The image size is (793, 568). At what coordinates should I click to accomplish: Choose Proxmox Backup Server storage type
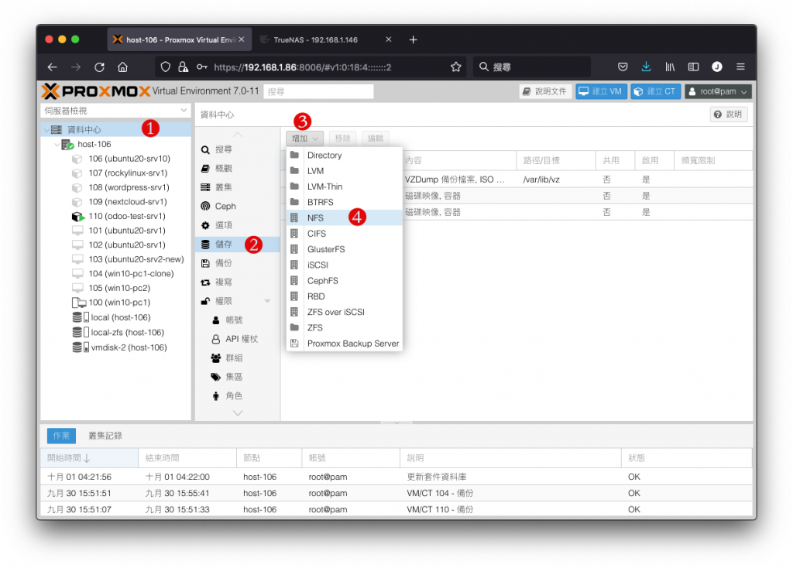pos(344,343)
